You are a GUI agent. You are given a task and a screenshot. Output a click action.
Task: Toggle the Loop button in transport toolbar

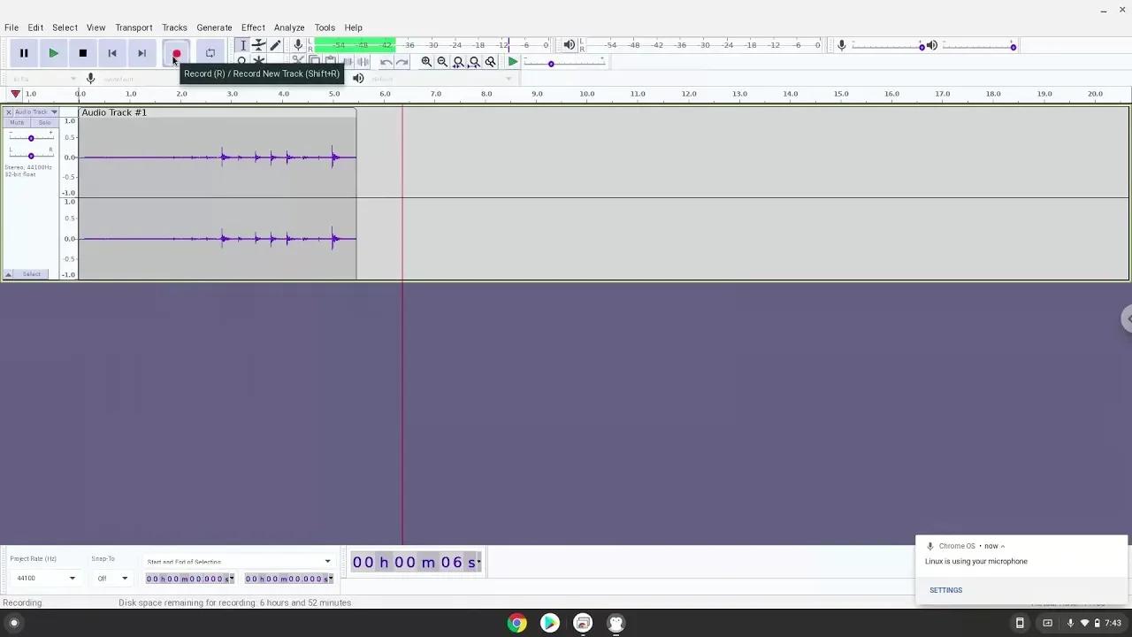coord(210,53)
